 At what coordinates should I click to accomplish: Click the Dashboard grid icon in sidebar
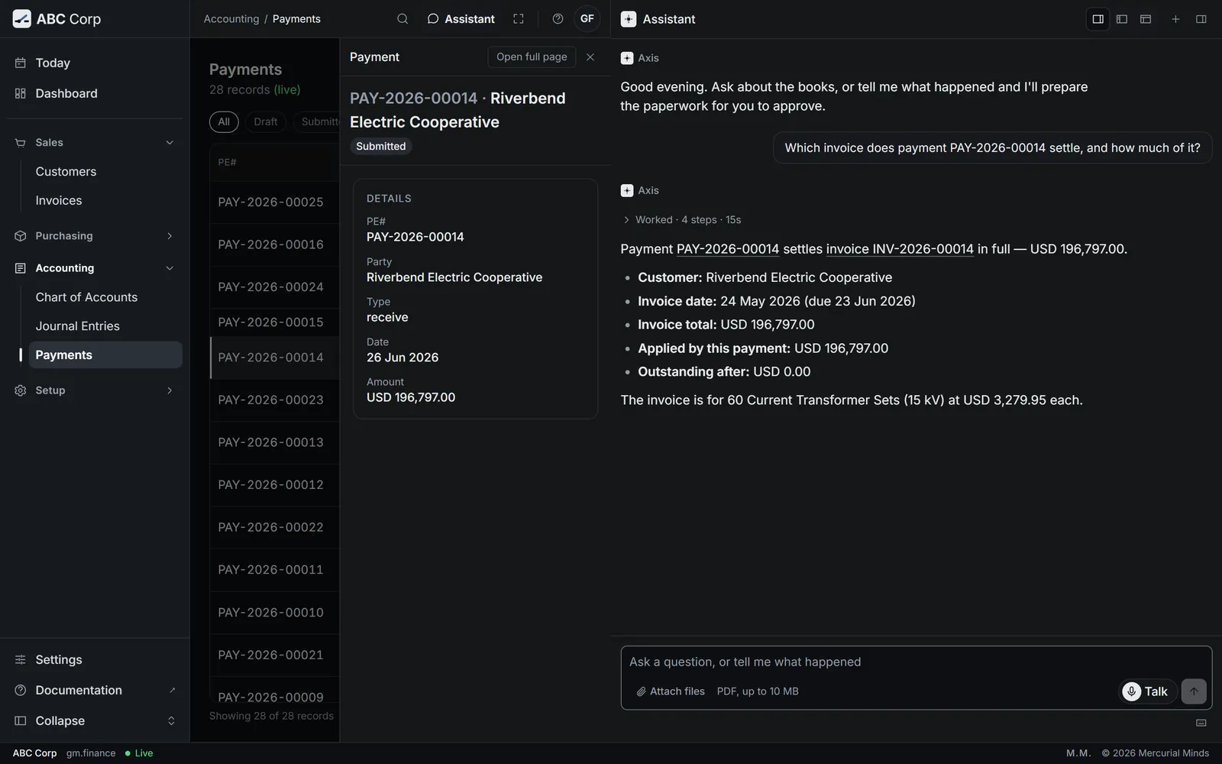(x=21, y=93)
